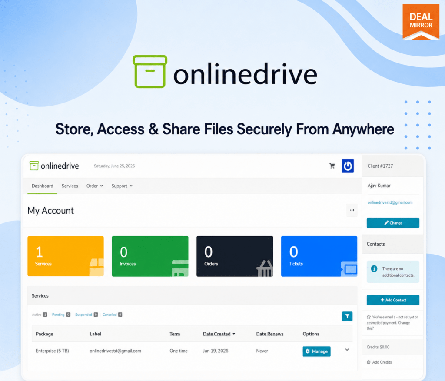Click the Client #1727 heading

380,166
